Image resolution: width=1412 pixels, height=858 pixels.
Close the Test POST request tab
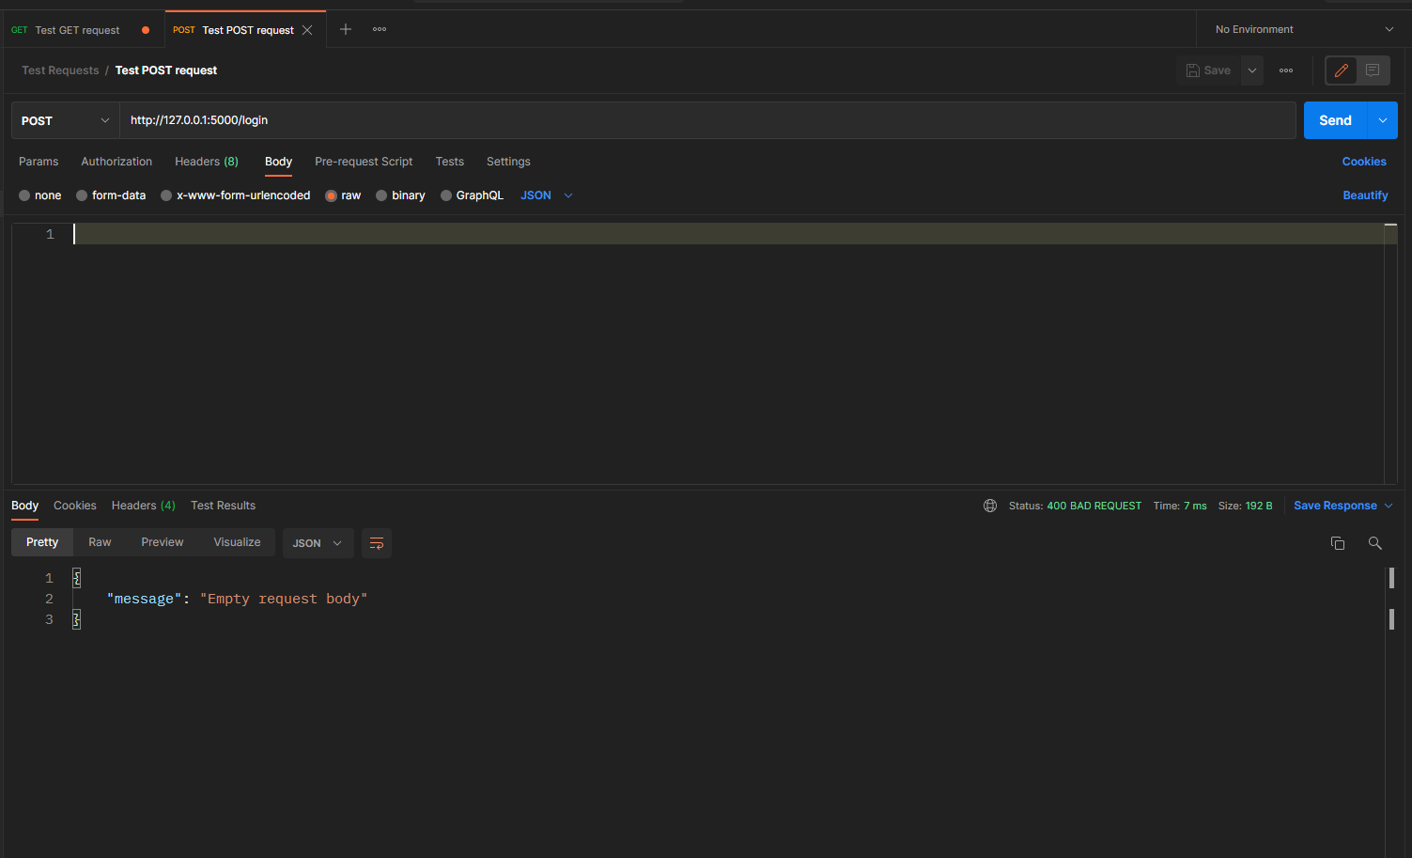(307, 30)
